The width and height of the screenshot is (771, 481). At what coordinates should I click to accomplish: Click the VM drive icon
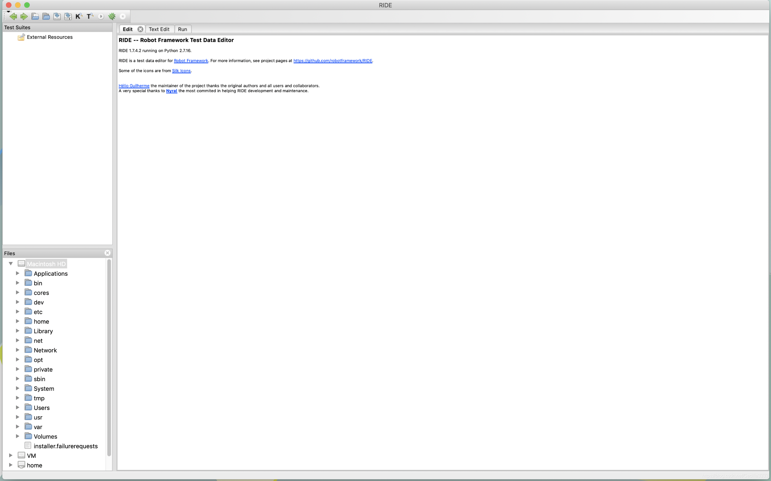(21, 455)
